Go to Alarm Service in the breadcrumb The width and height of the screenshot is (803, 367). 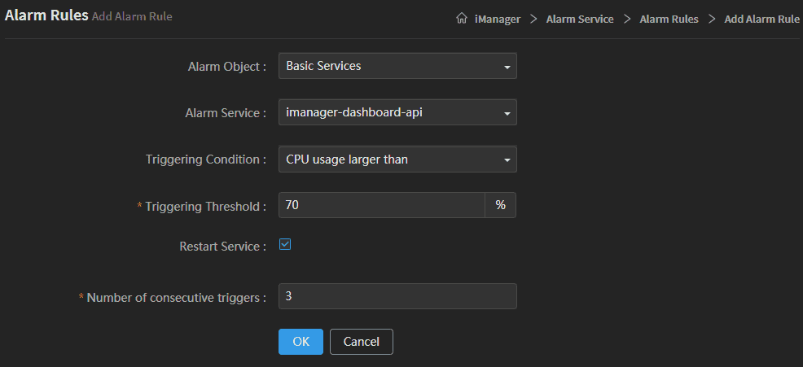point(579,19)
